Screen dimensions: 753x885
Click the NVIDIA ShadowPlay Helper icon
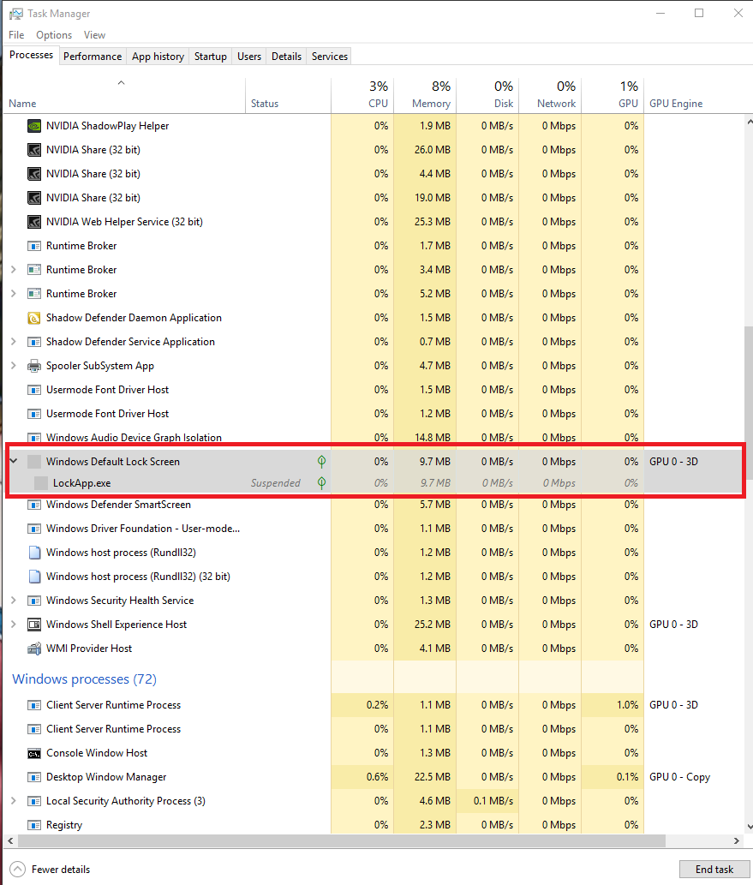tap(34, 126)
